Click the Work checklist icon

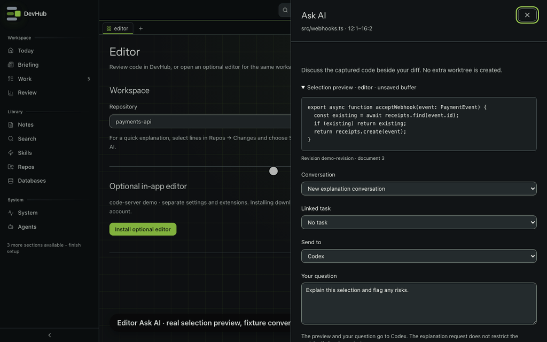point(11,79)
